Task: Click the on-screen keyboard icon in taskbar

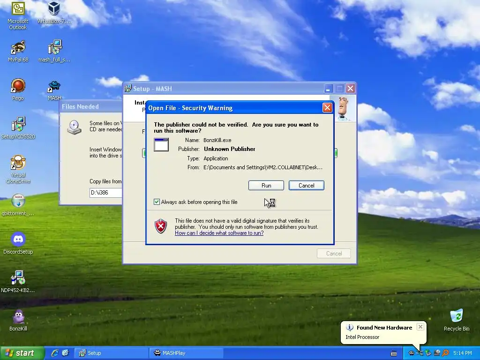Action: (394, 353)
